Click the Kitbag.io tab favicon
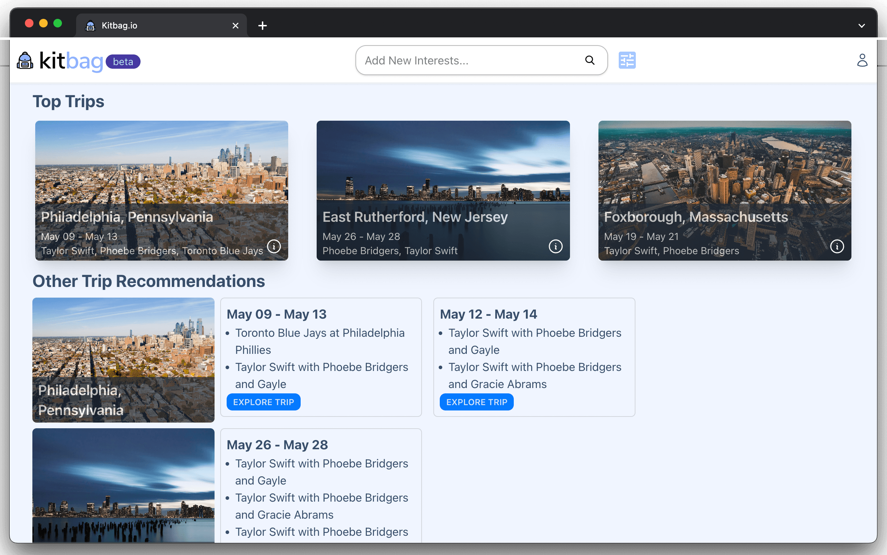 [x=90, y=26]
